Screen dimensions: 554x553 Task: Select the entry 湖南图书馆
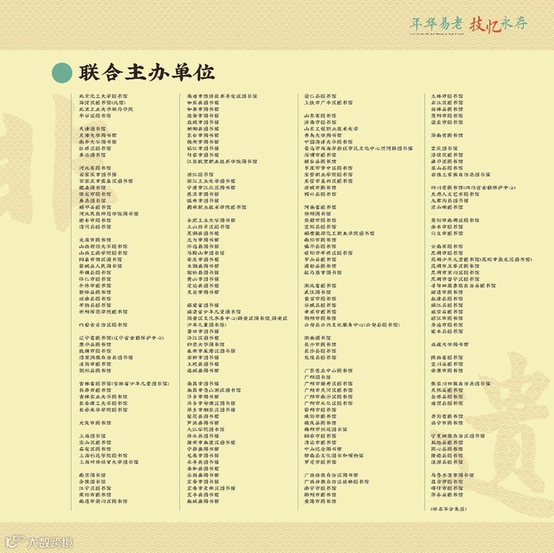(318, 338)
